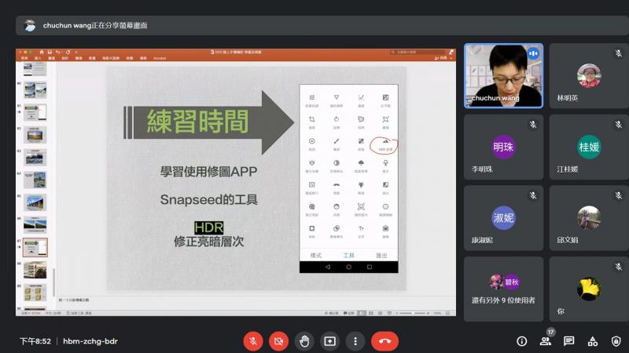Click the Snapseed Rotate tool on the slide
The width and height of the screenshot is (629, 353).
coord(337,119)
